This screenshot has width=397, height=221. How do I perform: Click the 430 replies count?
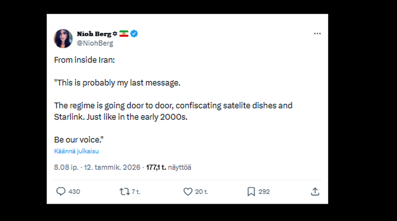tap(74, 192)
